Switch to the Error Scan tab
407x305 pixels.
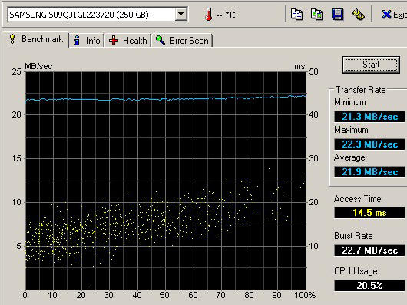click(182, 41)
